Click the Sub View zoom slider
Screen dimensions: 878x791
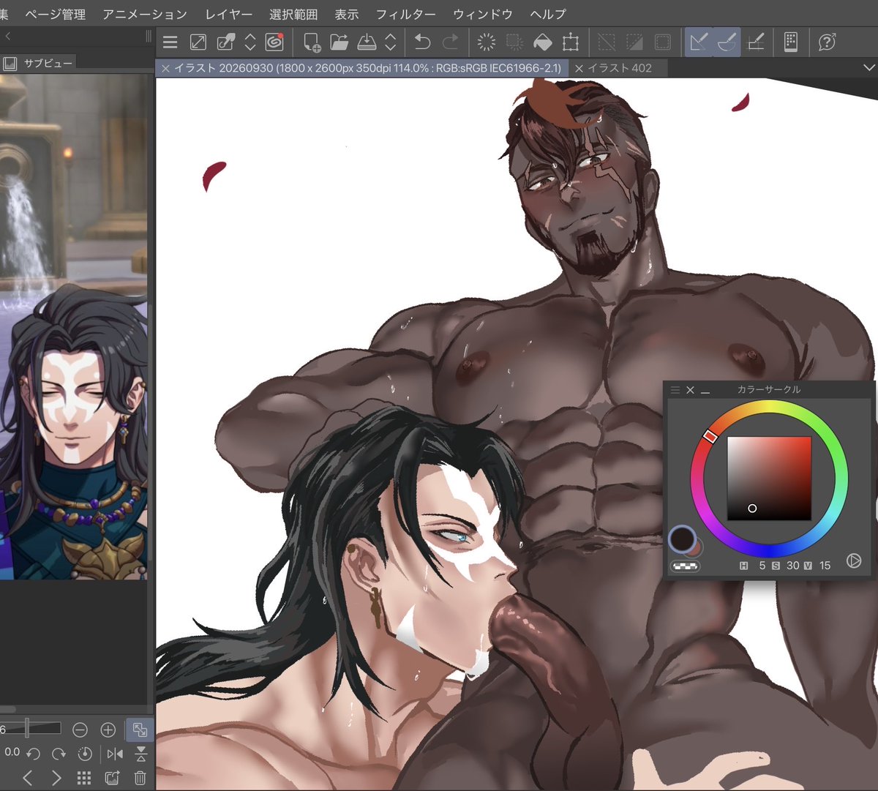click(x=29, y=729)
